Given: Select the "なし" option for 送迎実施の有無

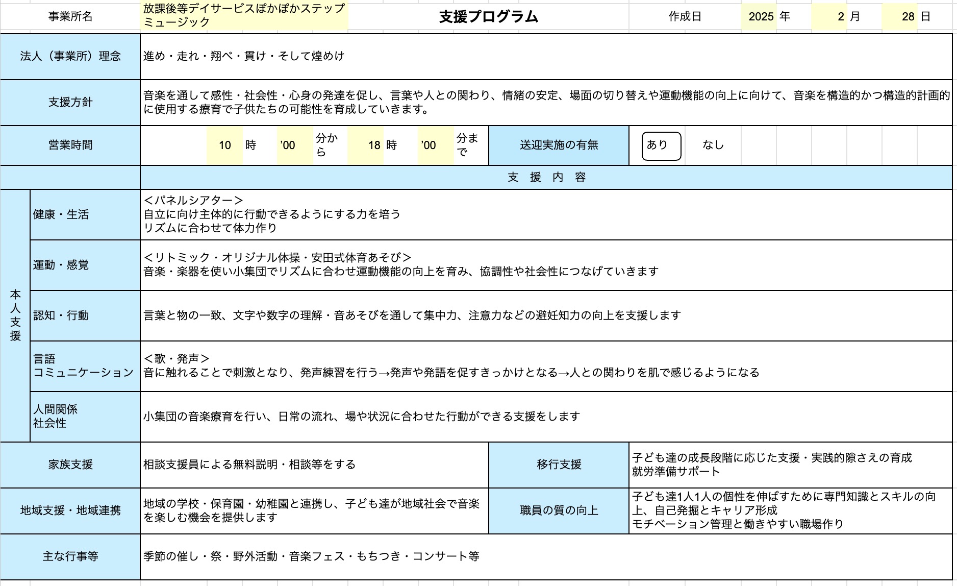Looking at the screenshot, I should point(713,145).
